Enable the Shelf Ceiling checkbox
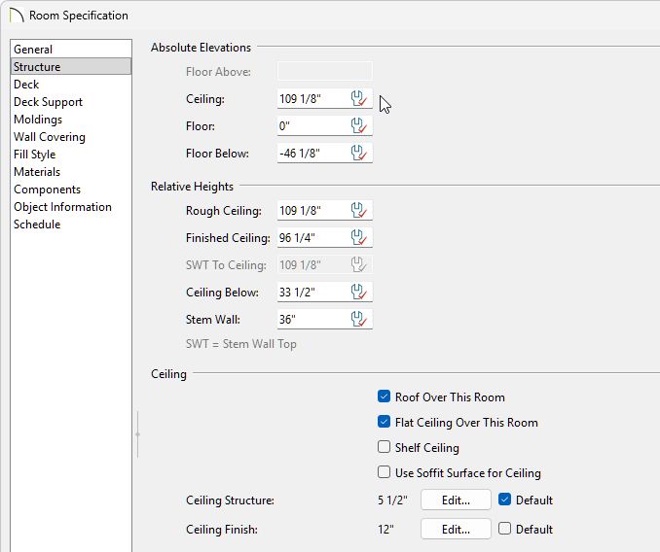This screenshot has width=660, height=552. click(384, 447)
